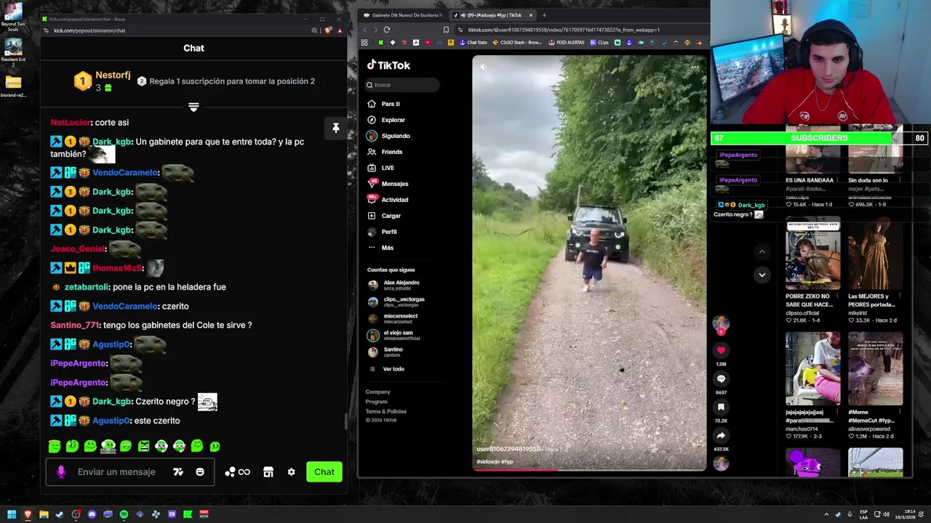
Task: Open the TikTok 'Para ti' feed
Action: [384, 104]
